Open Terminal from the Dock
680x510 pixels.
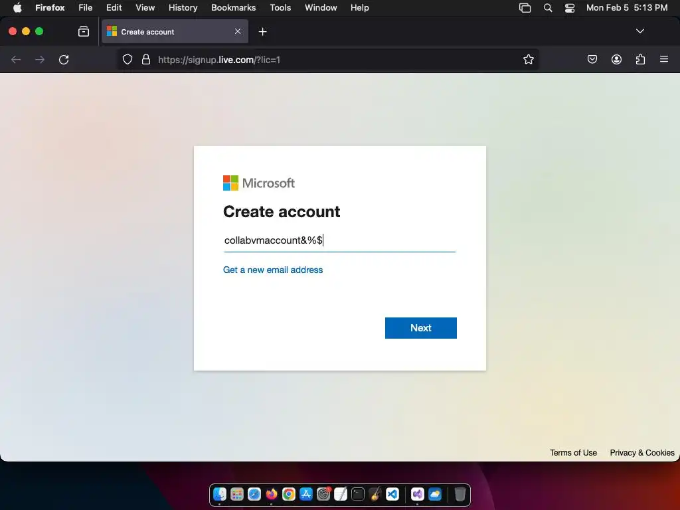point(358,494)
